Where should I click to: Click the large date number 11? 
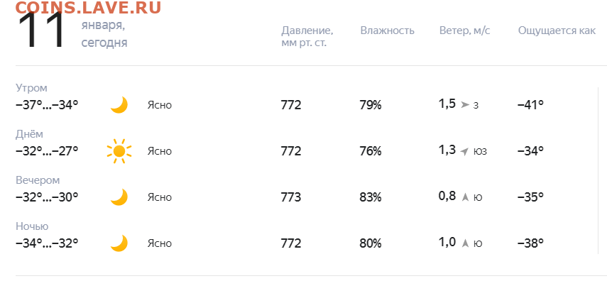42,31
